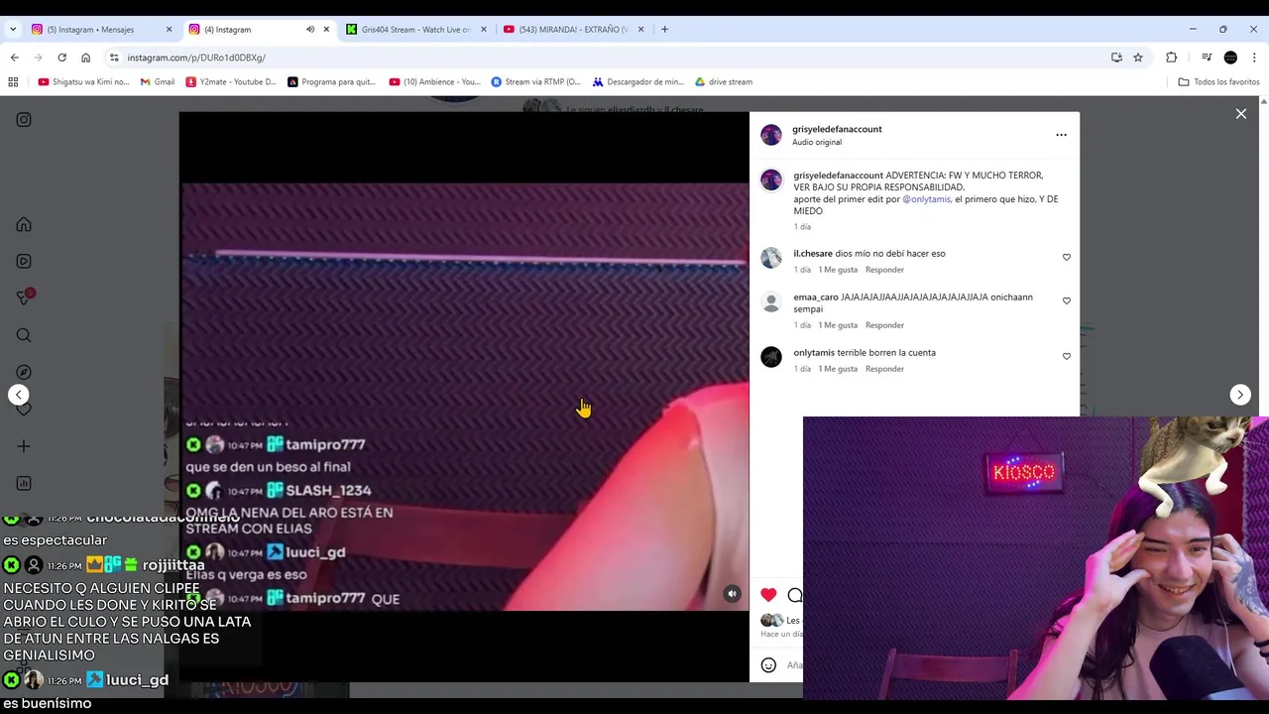Open a new browser tab

[664, 30]
